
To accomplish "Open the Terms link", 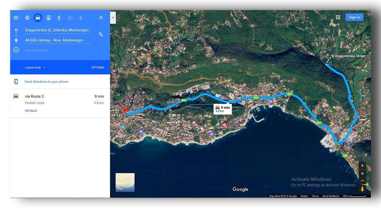I will coord(315,196).
